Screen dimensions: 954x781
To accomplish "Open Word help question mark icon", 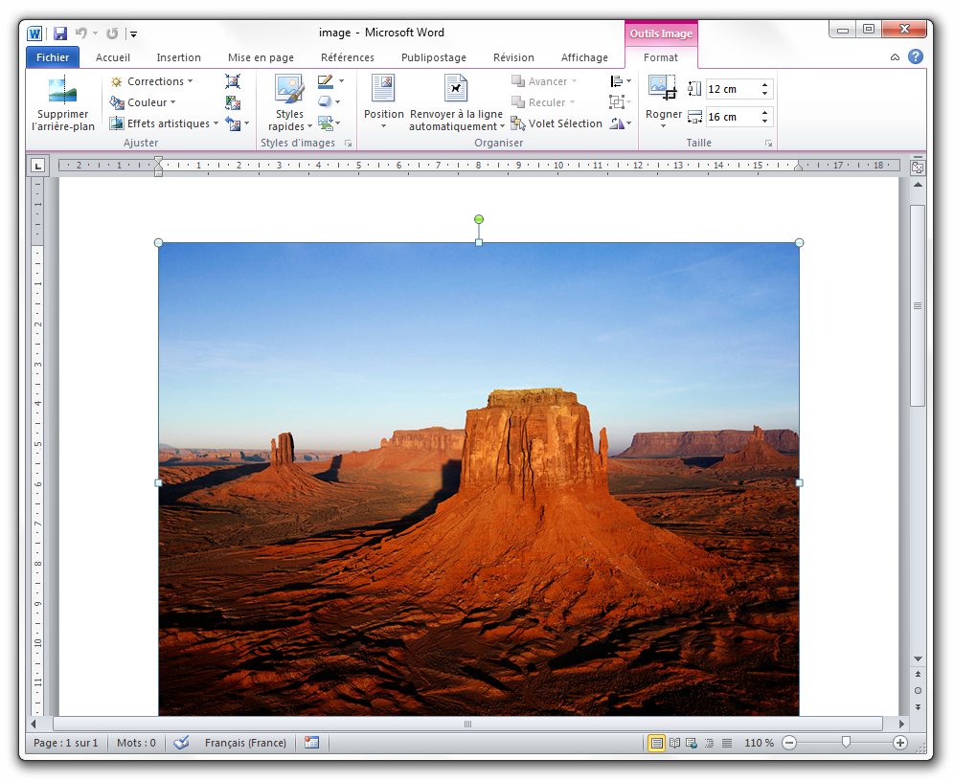I will click(916, 57).
